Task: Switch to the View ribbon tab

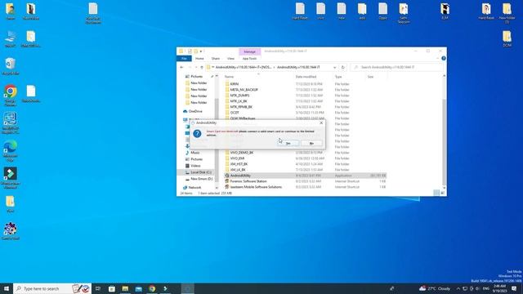Action: click(x=230, y=58)
